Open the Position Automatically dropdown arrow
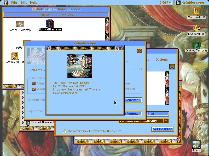Image resolution: width=209 pixels, height=156 pixels. click(x=166, y=121)
